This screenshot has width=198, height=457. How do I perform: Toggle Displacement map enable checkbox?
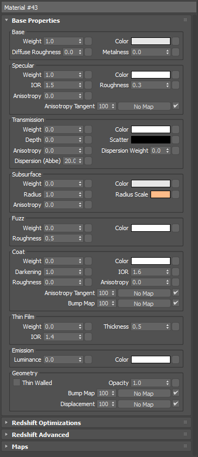pos(175,403)
